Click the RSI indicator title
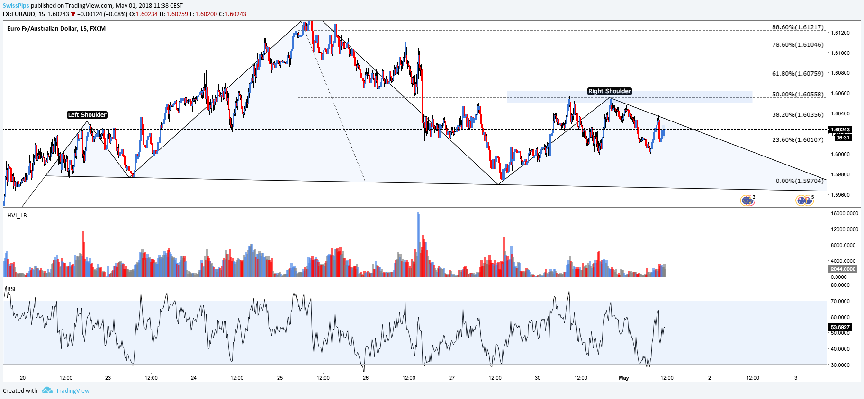 11,289
